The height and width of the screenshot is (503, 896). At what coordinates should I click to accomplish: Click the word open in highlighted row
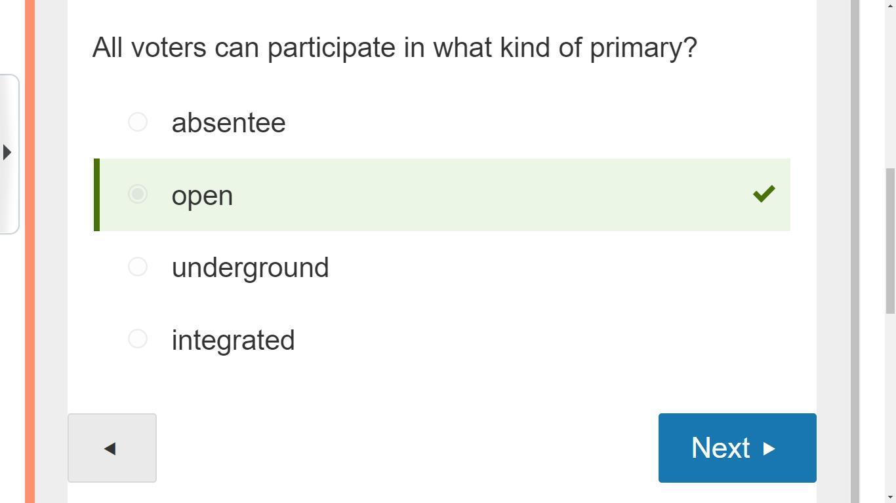(x=202, y=196)
